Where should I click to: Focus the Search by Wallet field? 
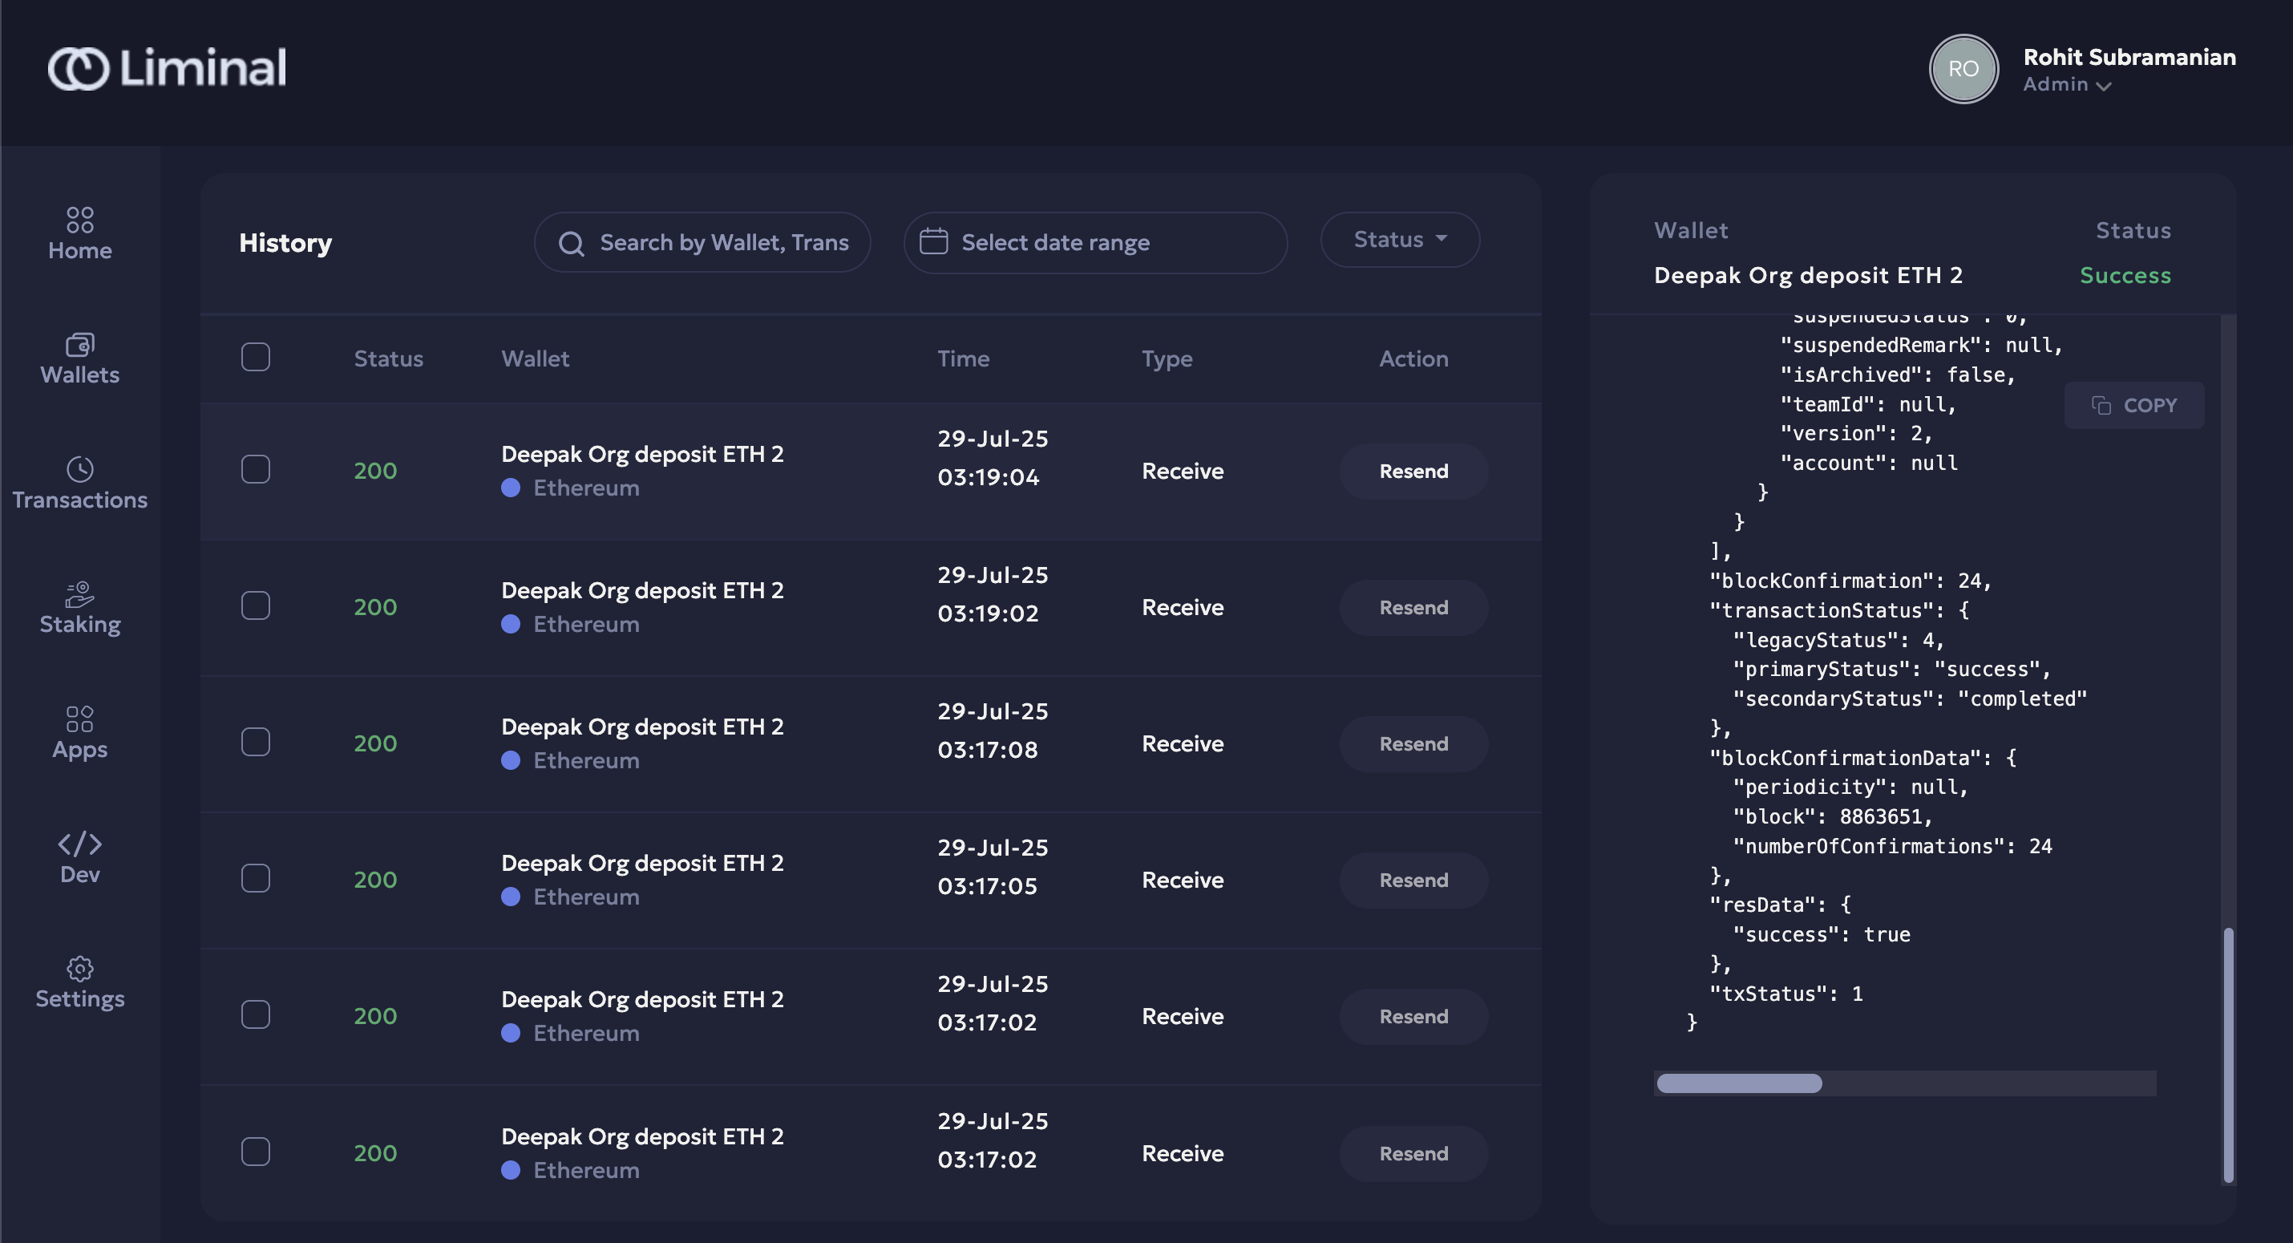(702, 242)
